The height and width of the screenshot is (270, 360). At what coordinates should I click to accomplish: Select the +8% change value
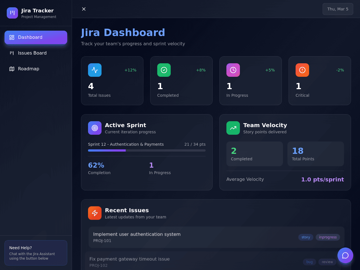point(201,70)
